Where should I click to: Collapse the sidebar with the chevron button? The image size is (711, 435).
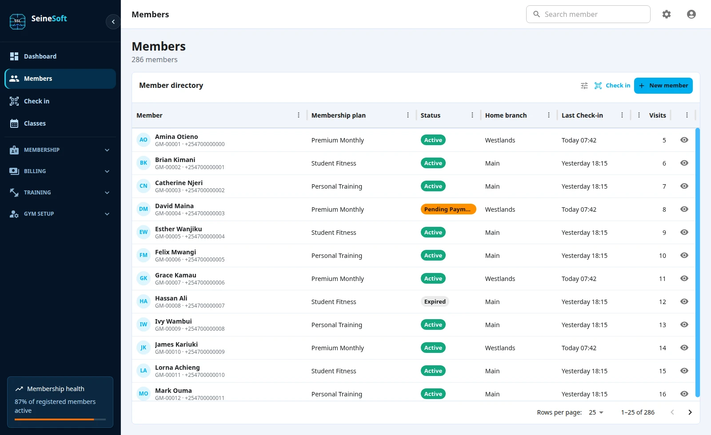point(113,21)
